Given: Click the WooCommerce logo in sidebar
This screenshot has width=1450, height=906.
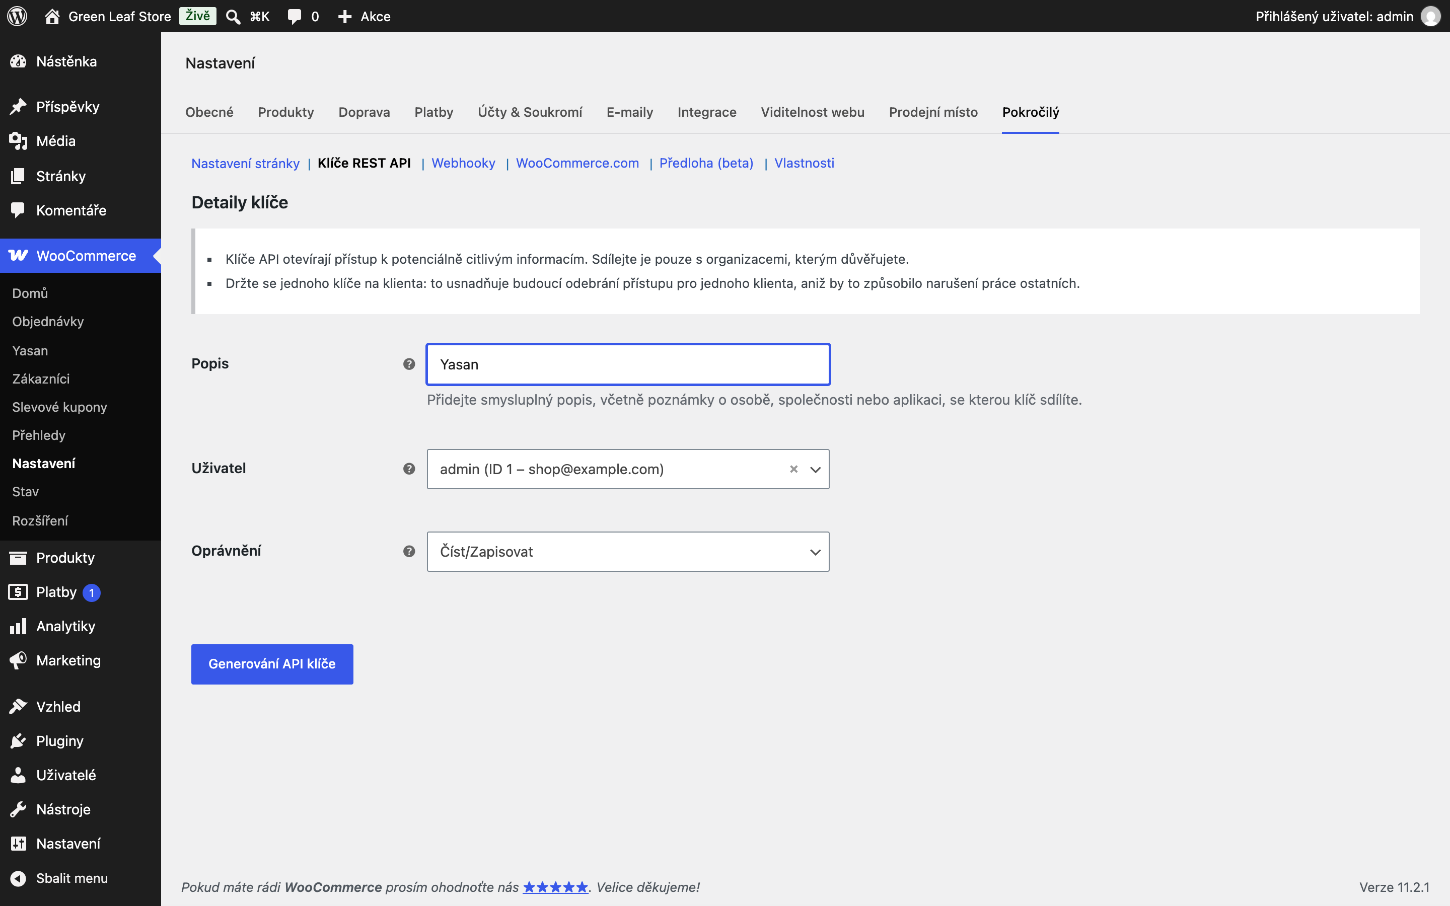Looking at the screenshot, I should [19, 255].
